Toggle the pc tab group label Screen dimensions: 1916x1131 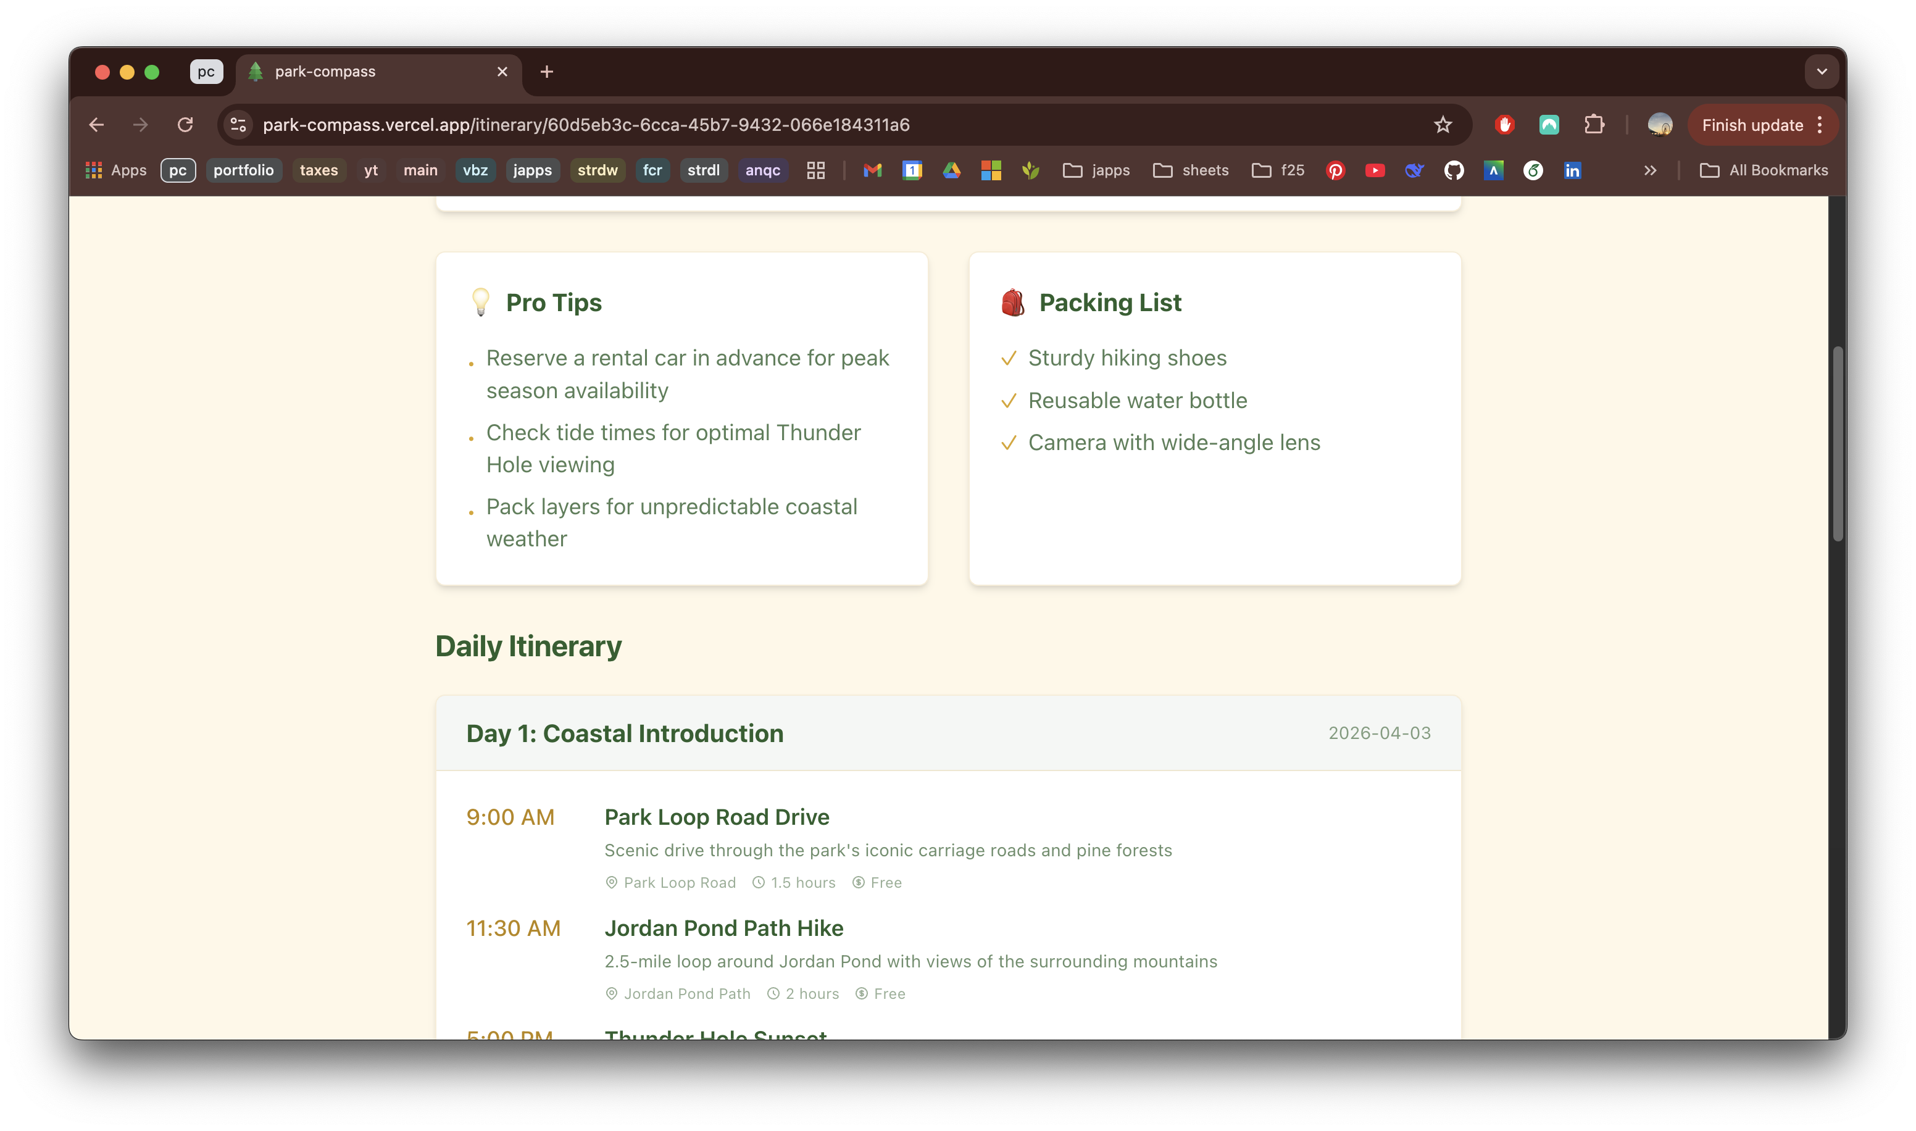206,72
